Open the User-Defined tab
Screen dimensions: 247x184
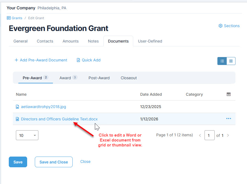[150, 41]
